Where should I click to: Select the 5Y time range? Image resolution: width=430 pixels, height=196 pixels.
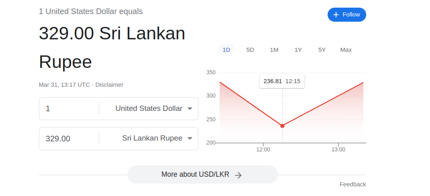tap(322, 50)
